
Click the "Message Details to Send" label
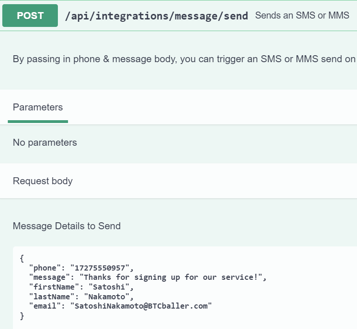pos(67,226)
